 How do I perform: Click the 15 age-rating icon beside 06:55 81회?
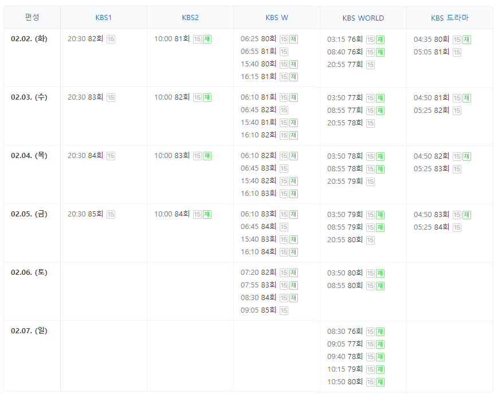[284, 52]
